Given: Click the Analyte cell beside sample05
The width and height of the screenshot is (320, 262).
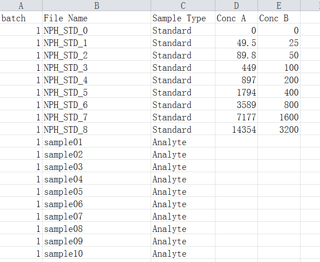Looking at the screenshot, I should click(183, 192).
